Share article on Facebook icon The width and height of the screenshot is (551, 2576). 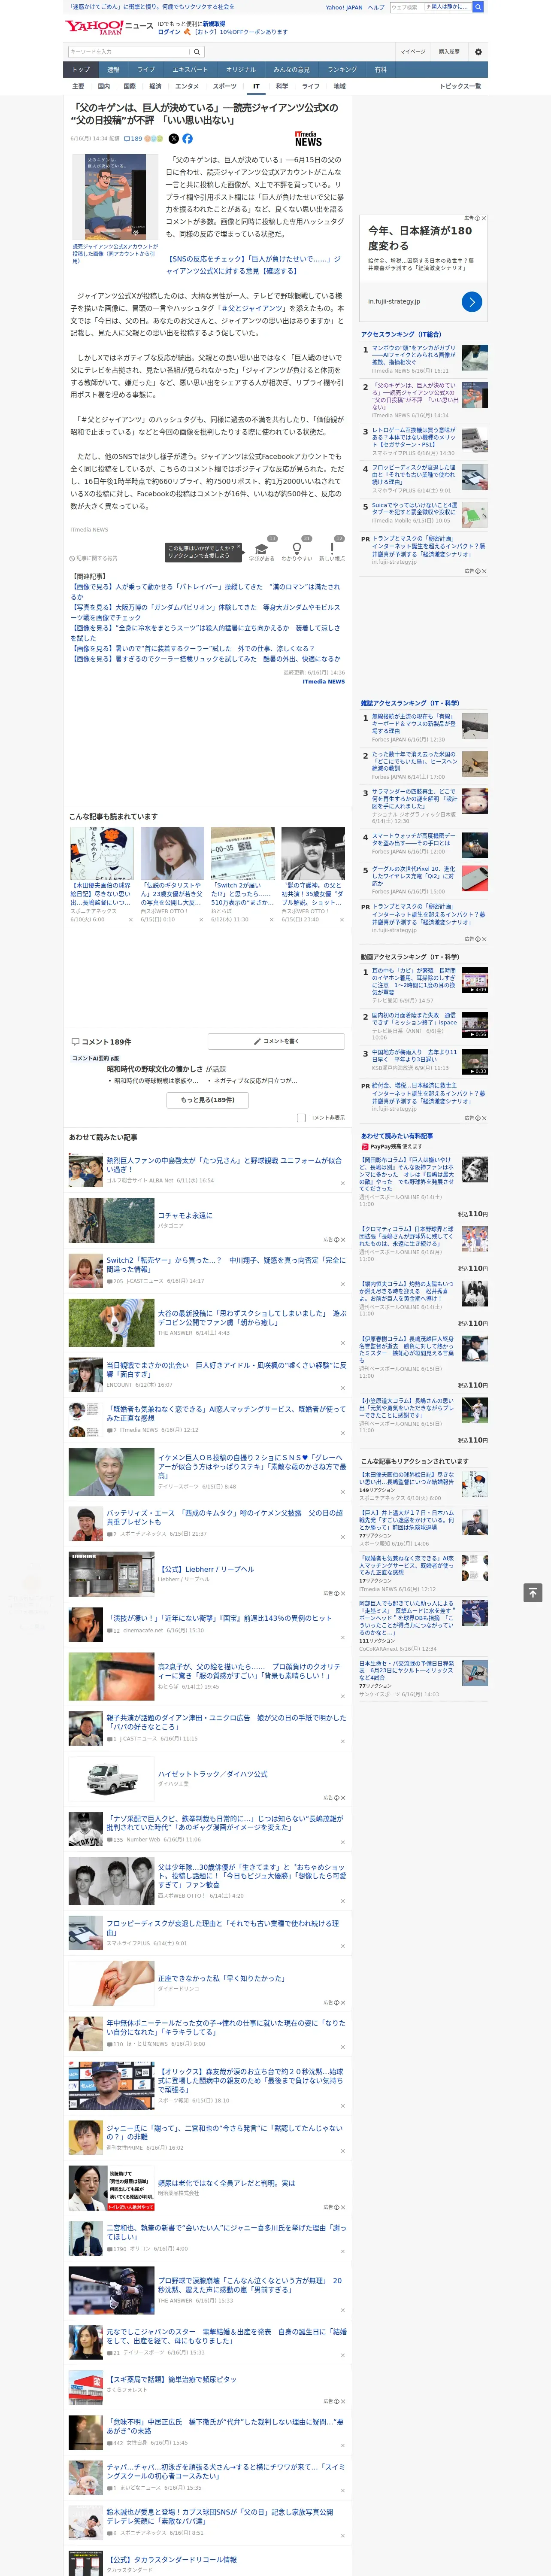click(187, 139)
